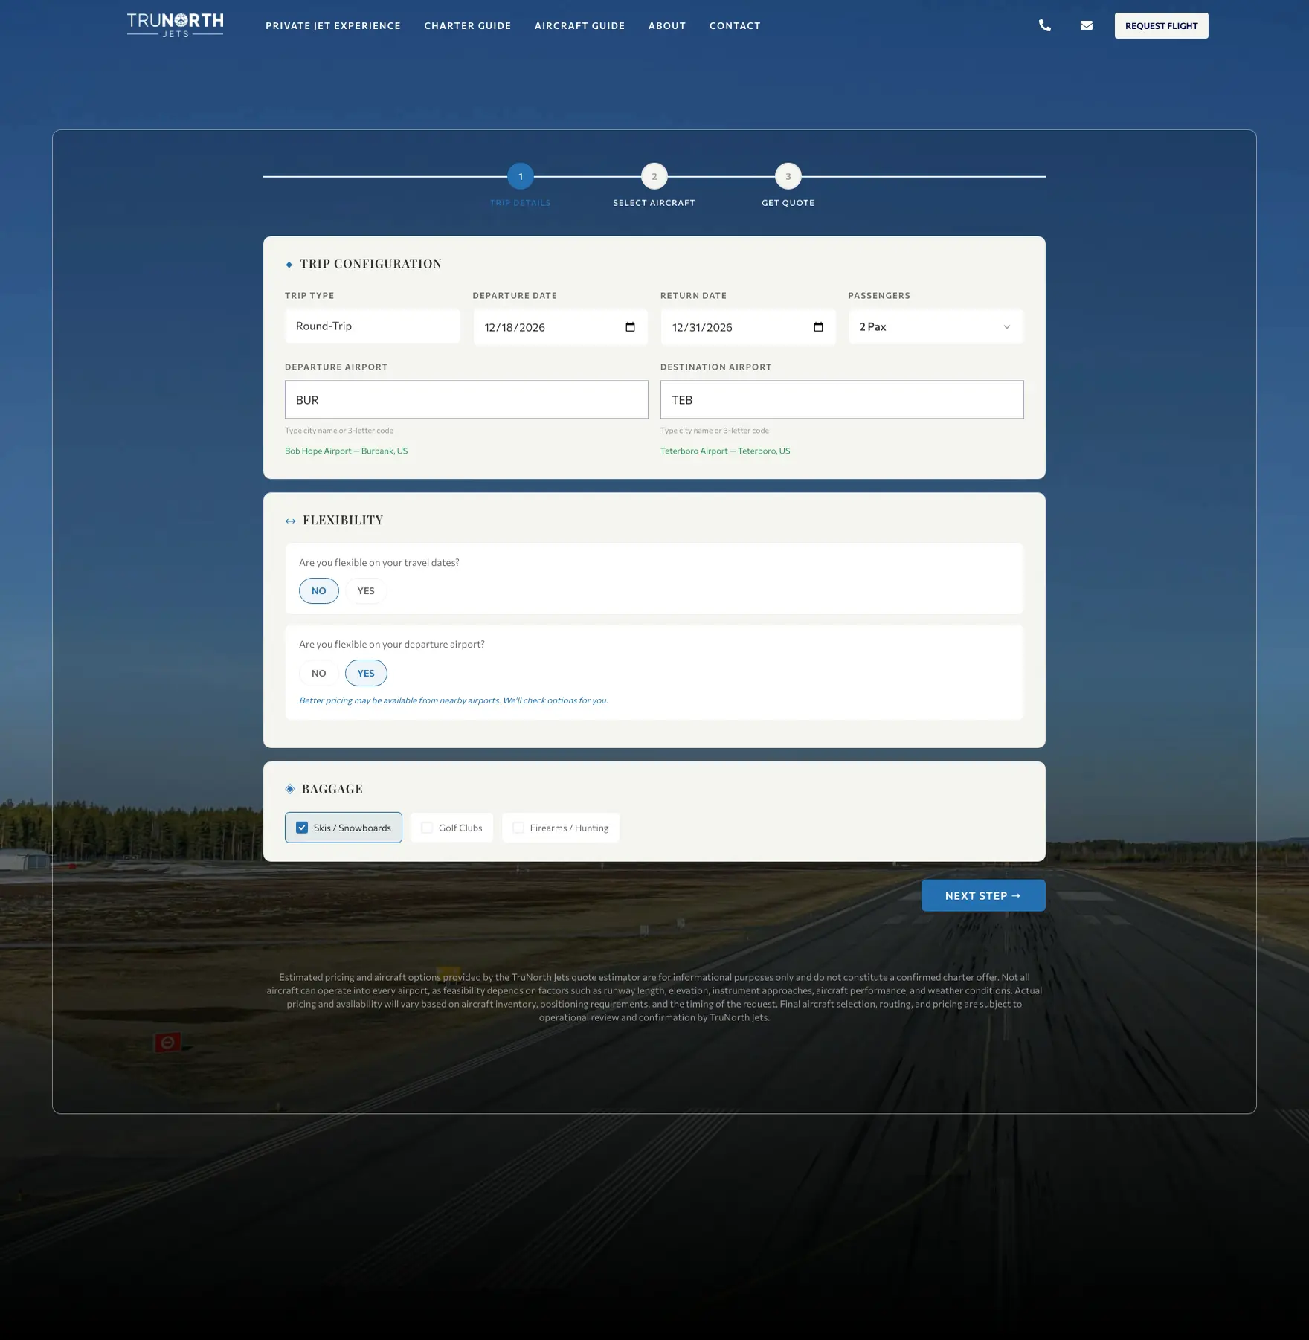Check the Golf Clubs checkbox
The height and width of the screenshot is (1340, 1309).
pos(427,828)
